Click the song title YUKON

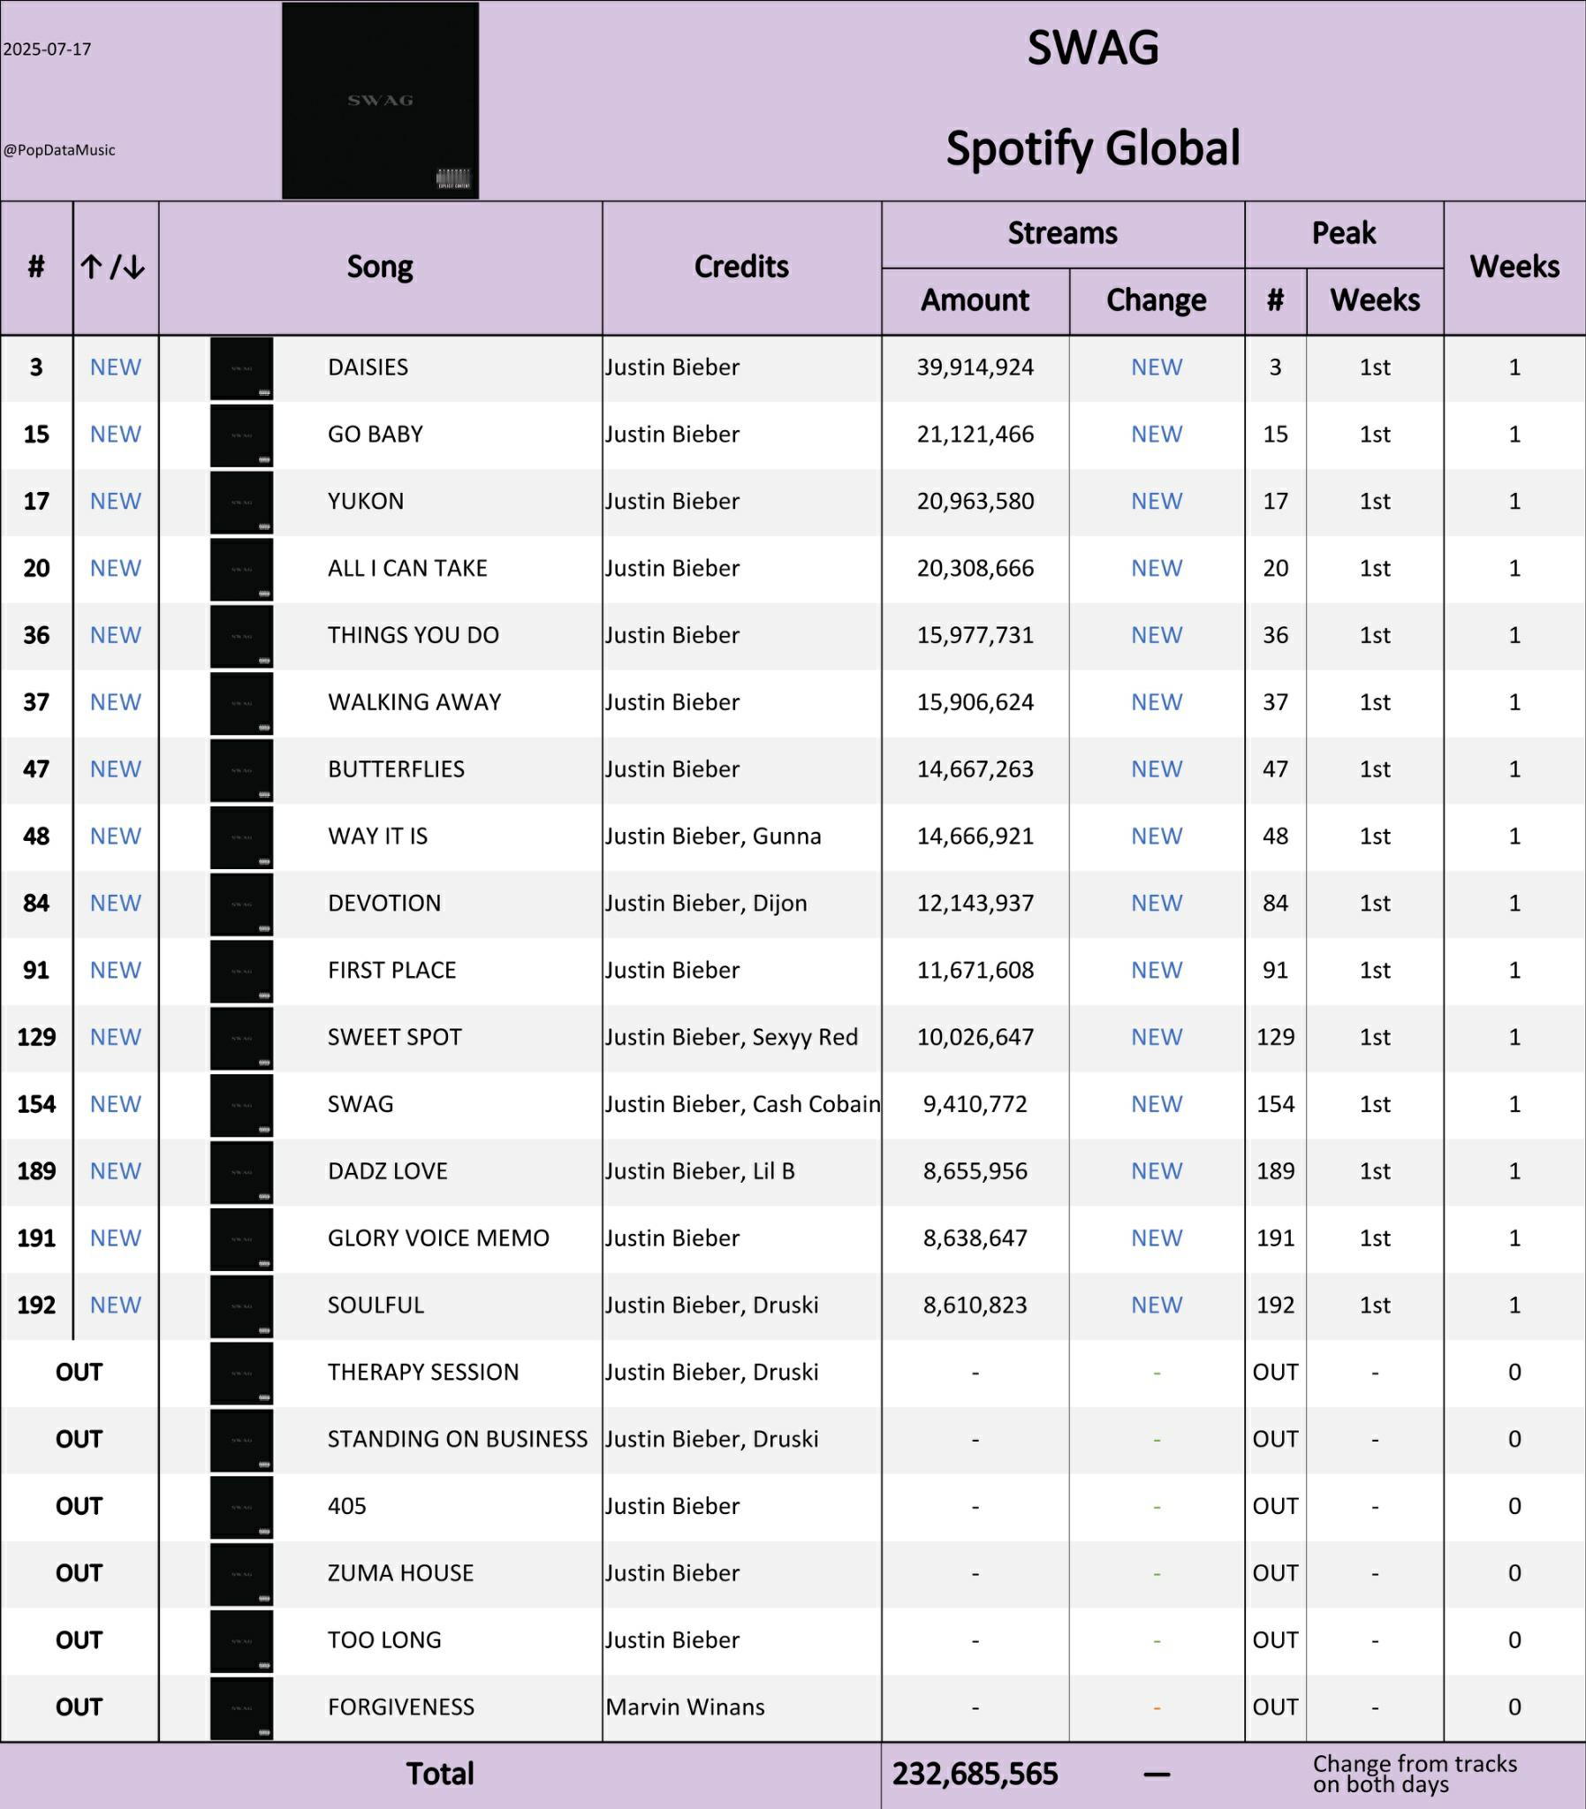[x=366, y=502]
